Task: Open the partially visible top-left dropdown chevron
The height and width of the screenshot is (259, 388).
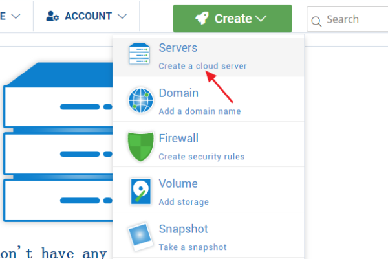Action: (x=16, y=16)
